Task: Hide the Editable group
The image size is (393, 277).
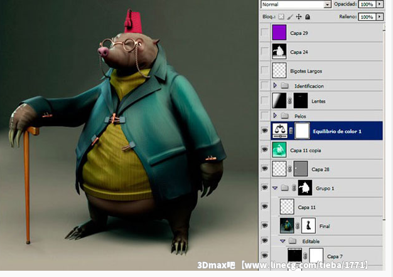Action: tap(265, 241)
